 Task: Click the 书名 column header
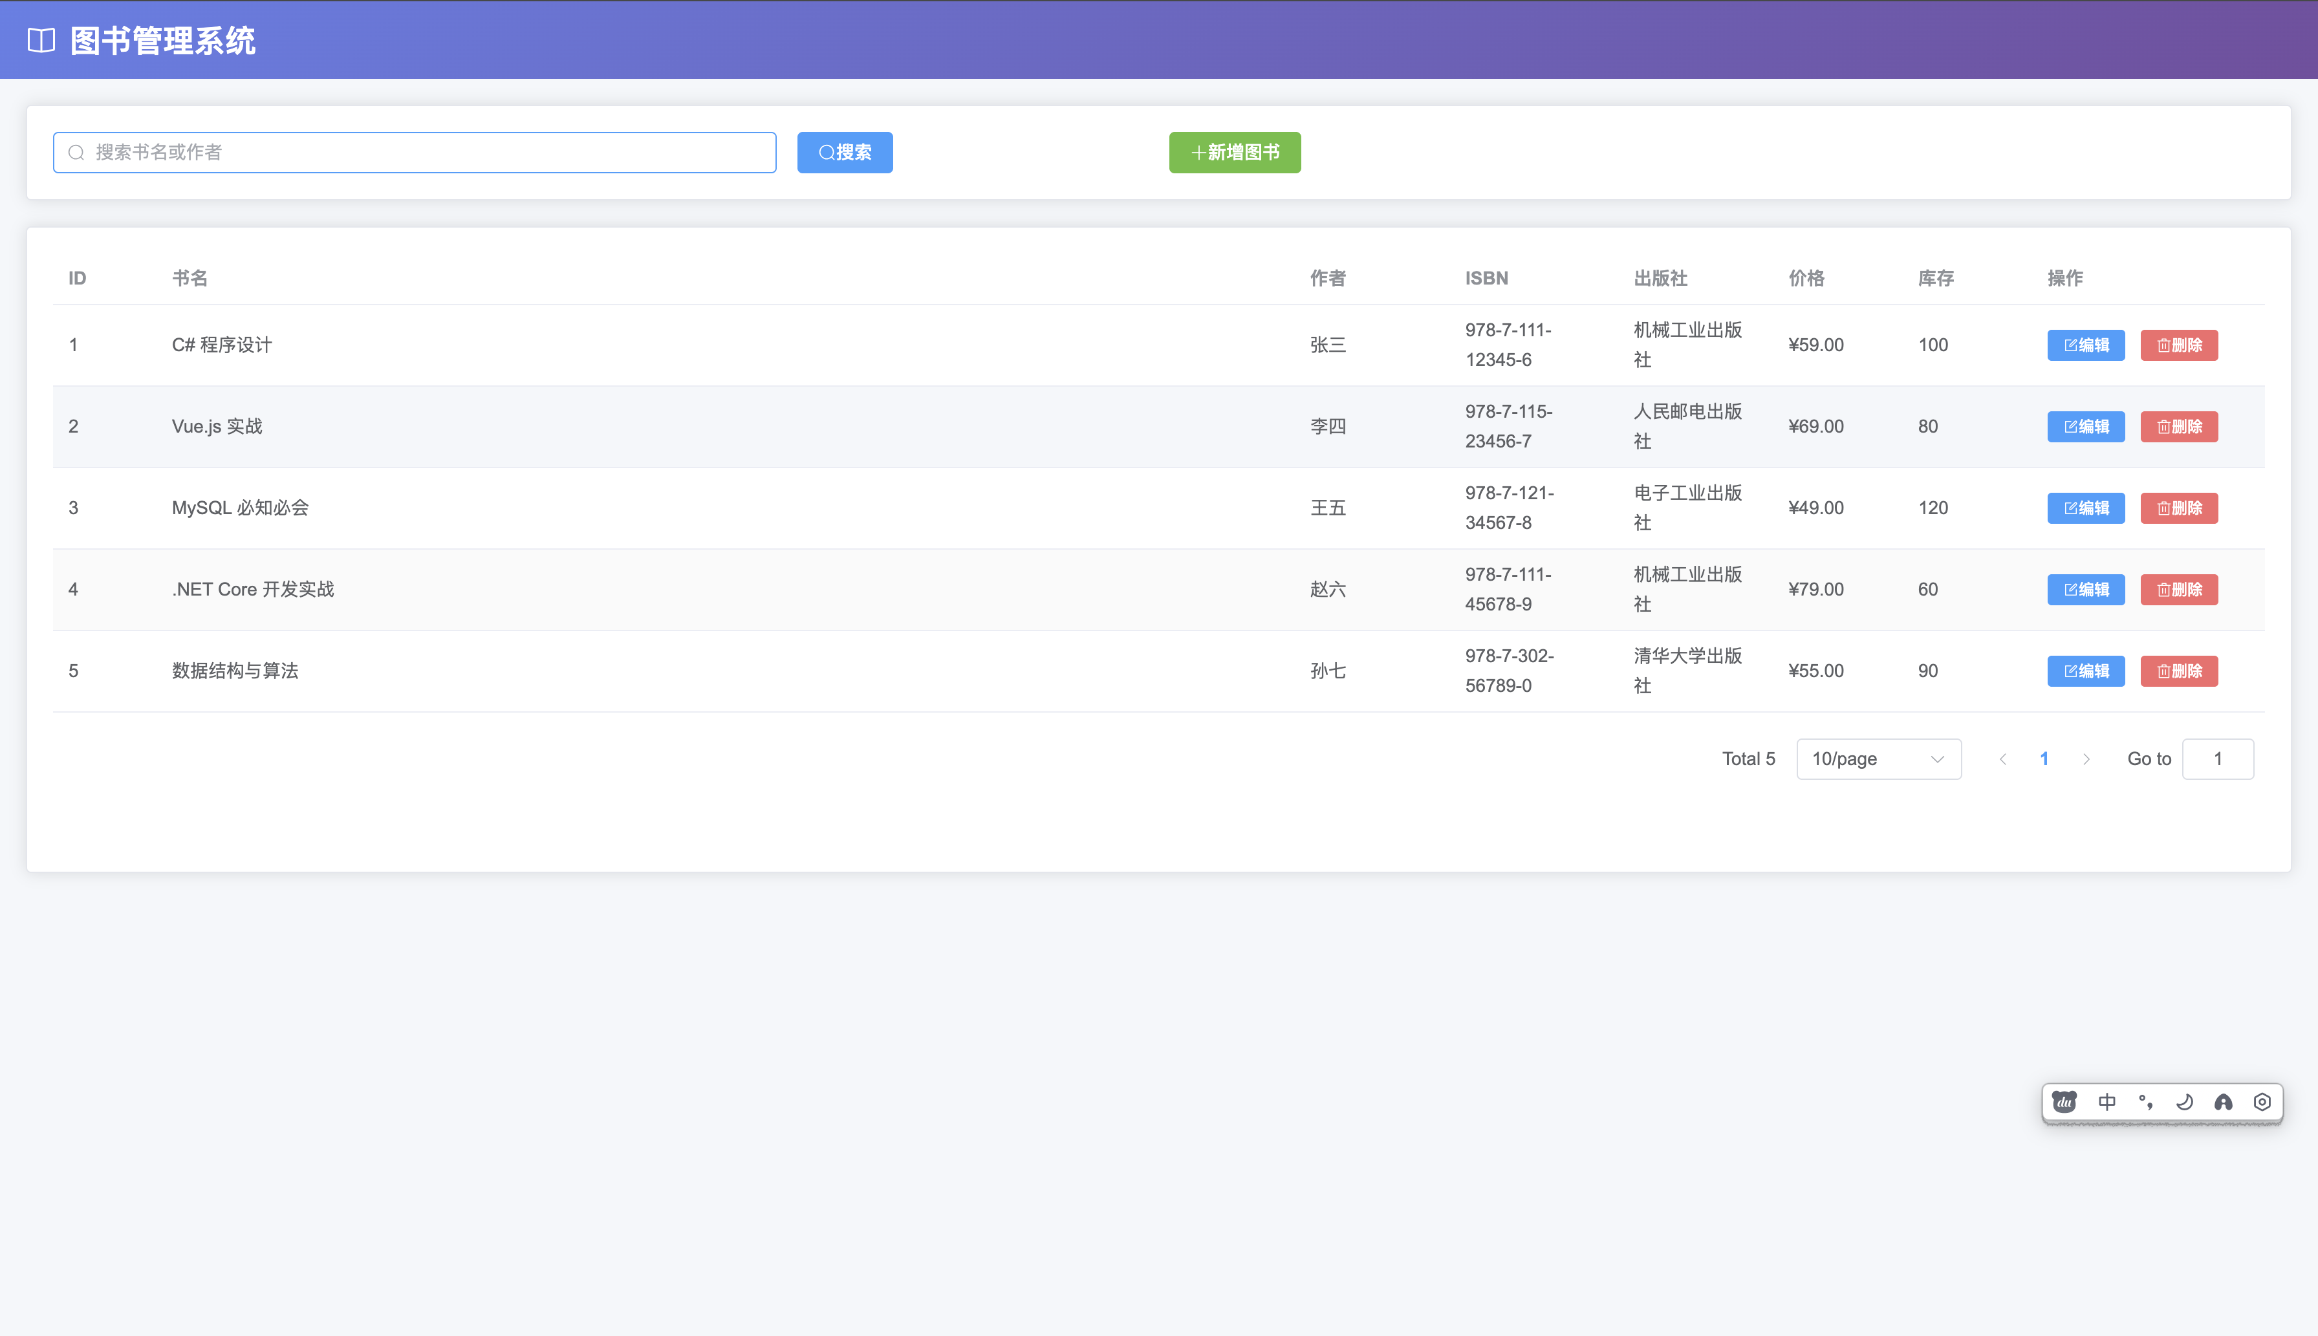click(190, 278)
